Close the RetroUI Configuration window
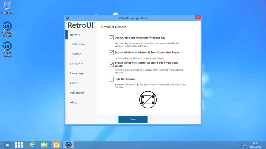266x149 pixels. (198, 17)
